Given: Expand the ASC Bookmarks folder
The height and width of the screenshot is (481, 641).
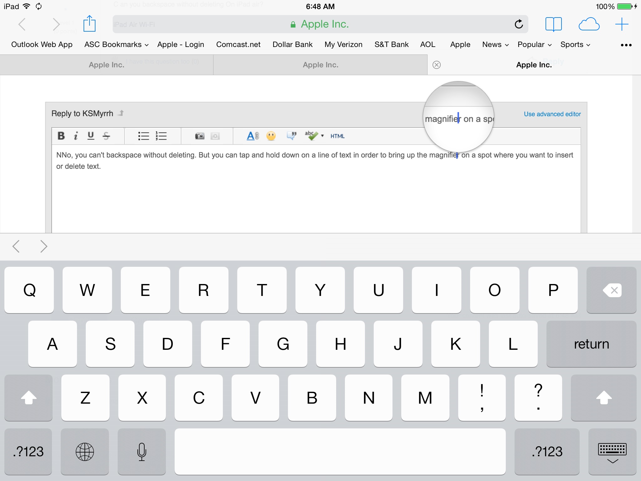Looking at the screenshot, I should pyautogui.click(x=116, y=45).
